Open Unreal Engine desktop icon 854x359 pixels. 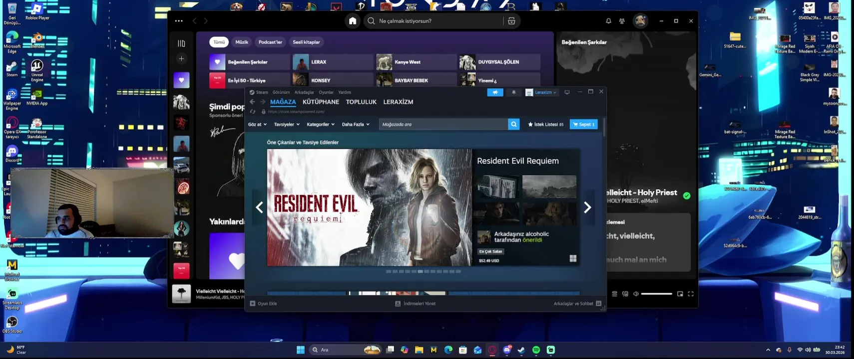pyautogui.click(x=37, y=70)
